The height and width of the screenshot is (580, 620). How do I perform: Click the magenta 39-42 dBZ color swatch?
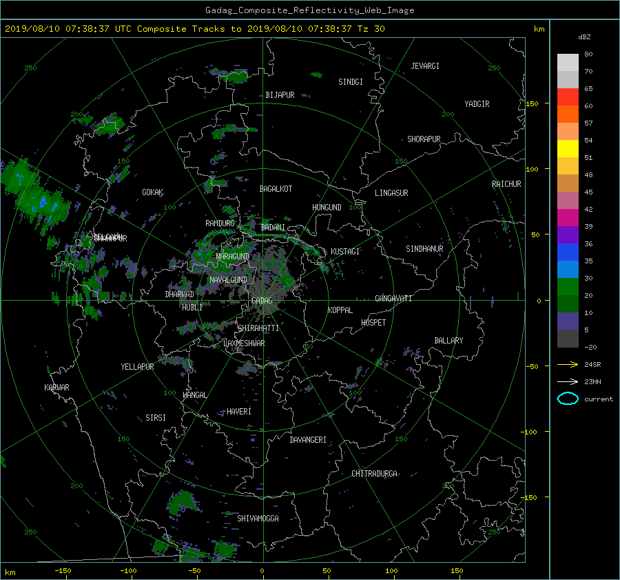568,217
